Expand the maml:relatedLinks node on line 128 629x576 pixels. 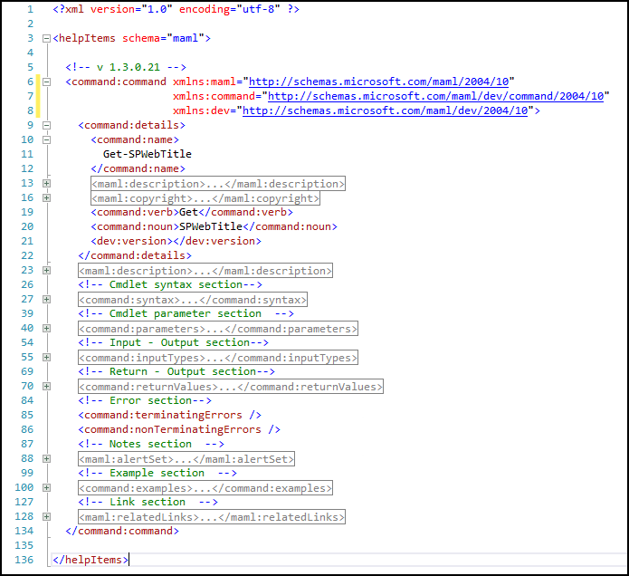pos(46,516)
